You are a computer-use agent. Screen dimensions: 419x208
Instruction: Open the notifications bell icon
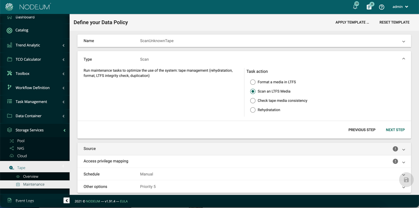coord(355,7)
